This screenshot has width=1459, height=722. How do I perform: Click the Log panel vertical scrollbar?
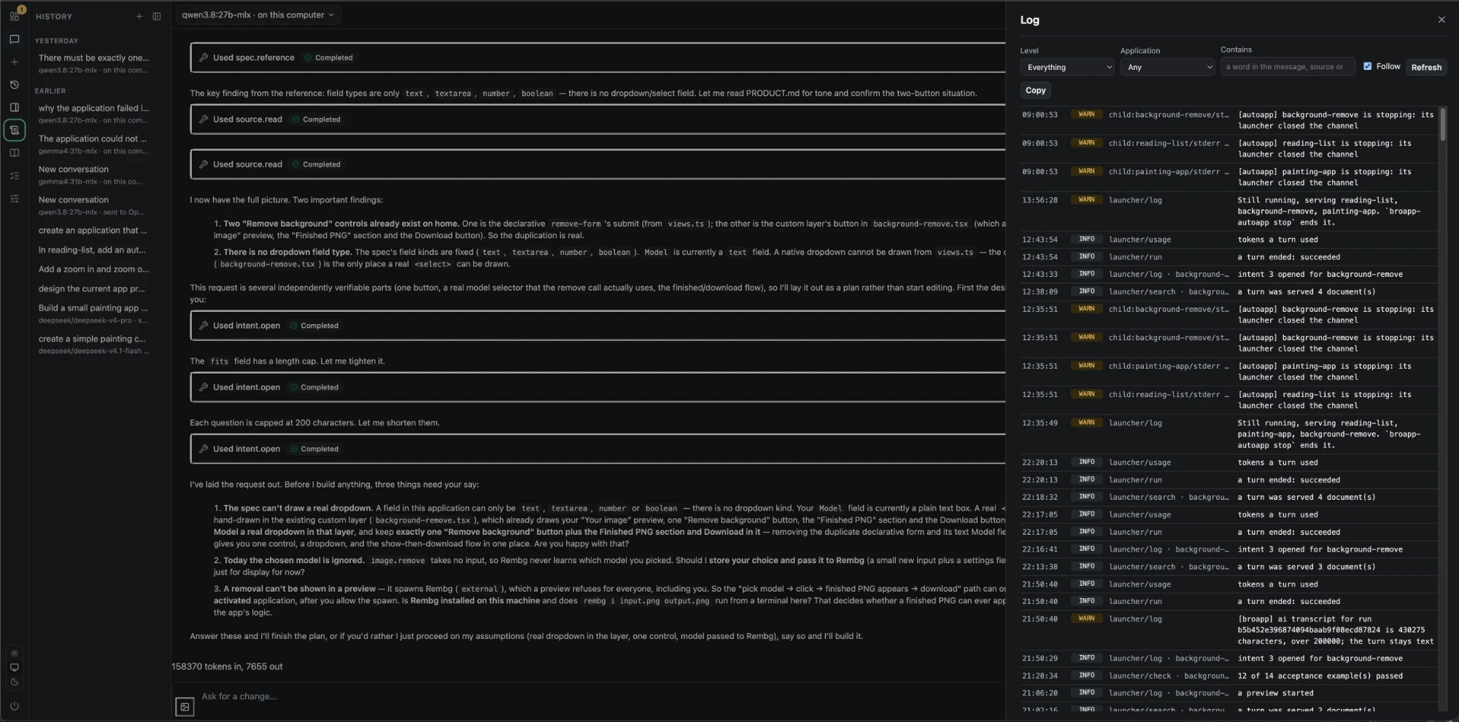1442,124
